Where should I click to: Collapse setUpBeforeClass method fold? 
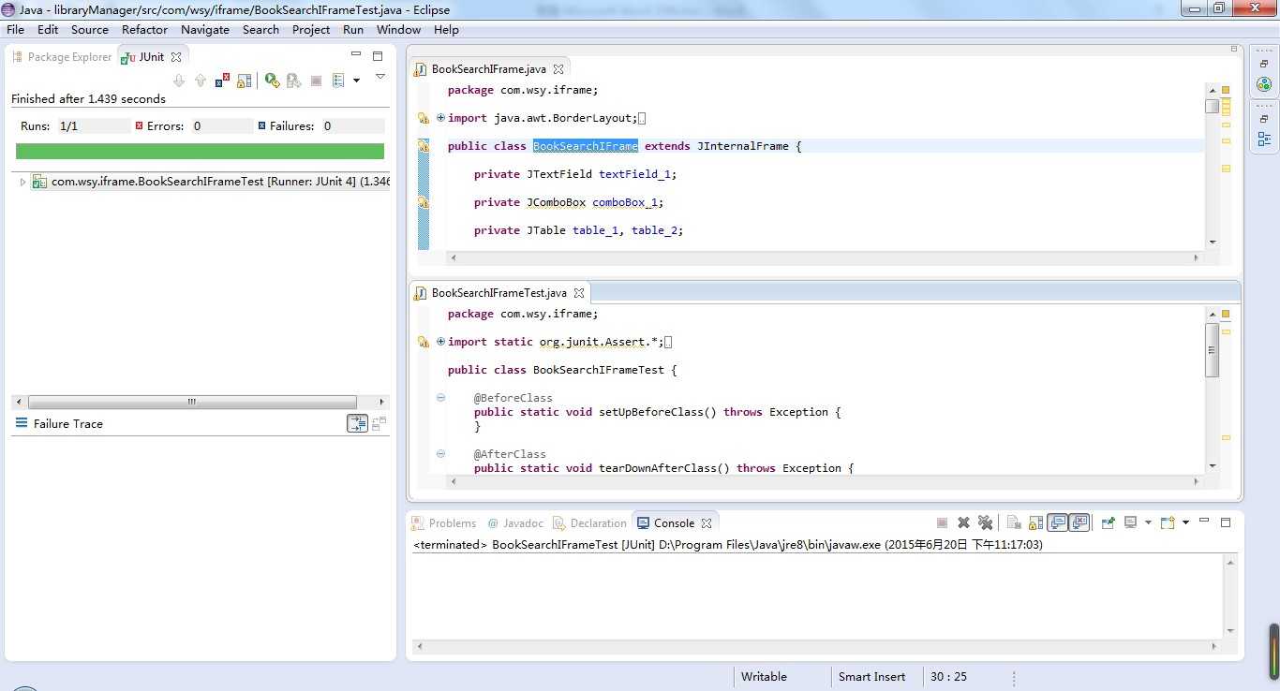(x=440, y=398)
